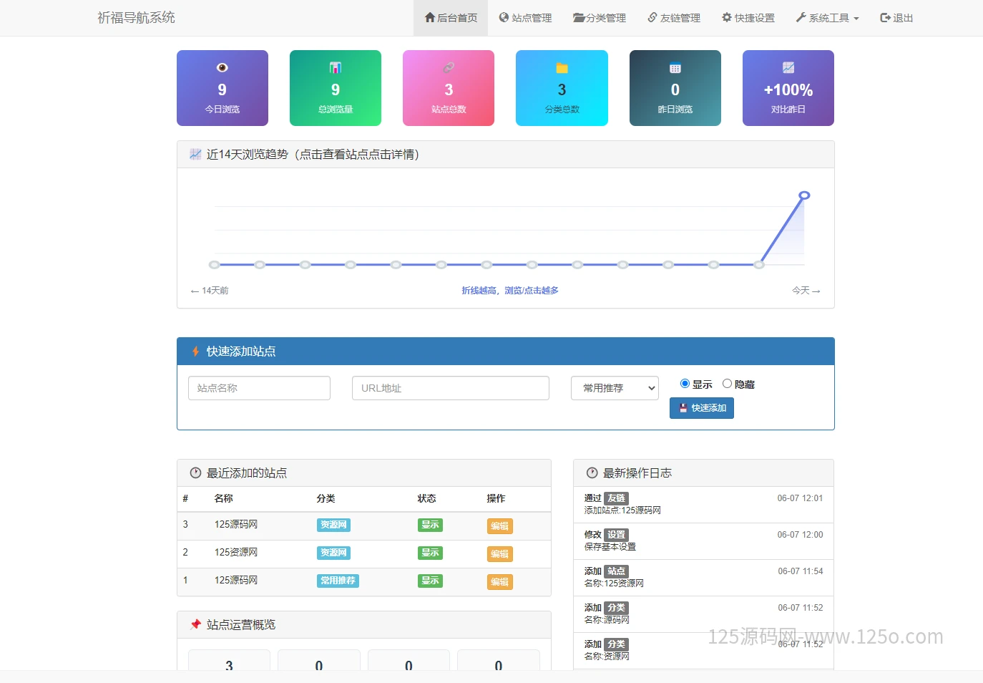Click the 设置 tag in operation log
The image size is (983, 683).
pyautogui.click(x=616, y=535)
